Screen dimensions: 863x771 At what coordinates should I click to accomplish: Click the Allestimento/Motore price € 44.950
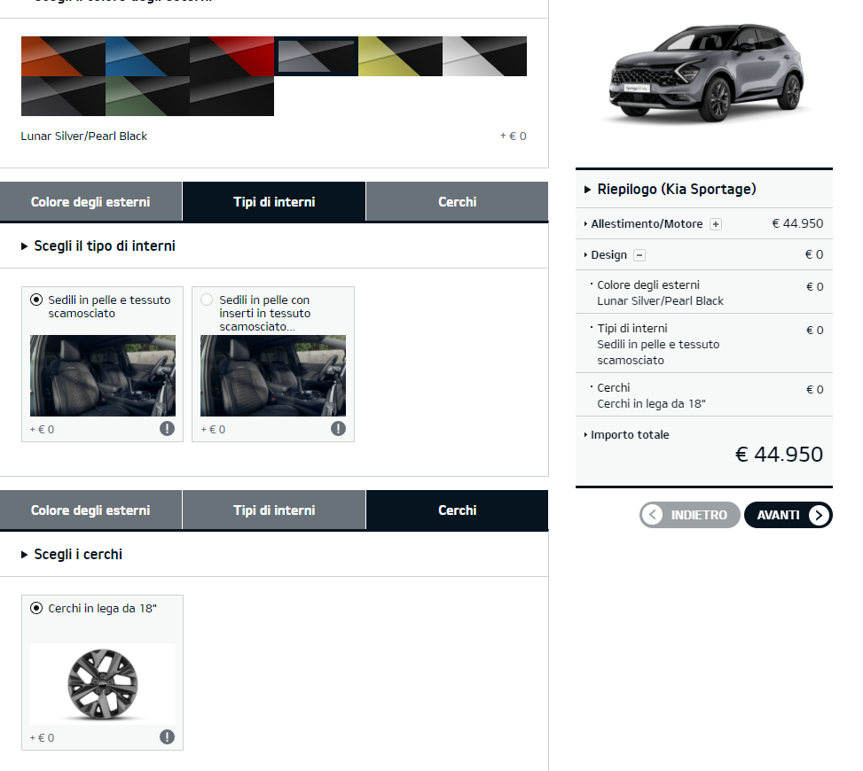[x=797, y=223]
